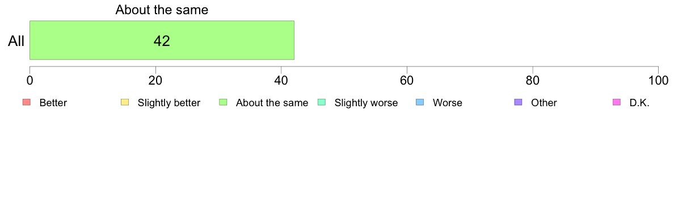Click the 'About the same' label above the bar
The width and height of the screenshot is (674, 209).
click(x=162, y=10)
